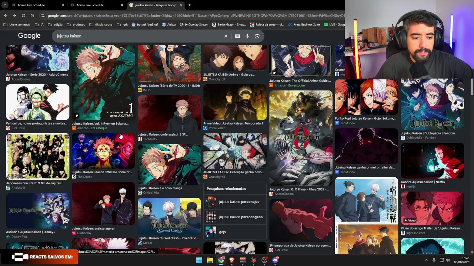Open the botted [dot] wtf bookmark
The image size is (474, 266).
pyautogui.click(x=145, y=25)
